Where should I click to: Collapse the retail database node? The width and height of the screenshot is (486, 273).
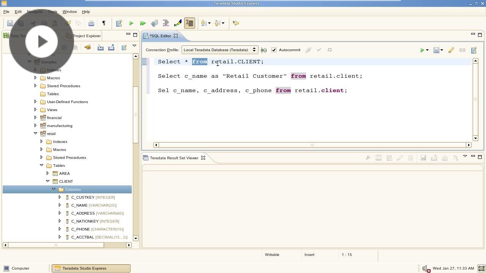pos(35,133)
